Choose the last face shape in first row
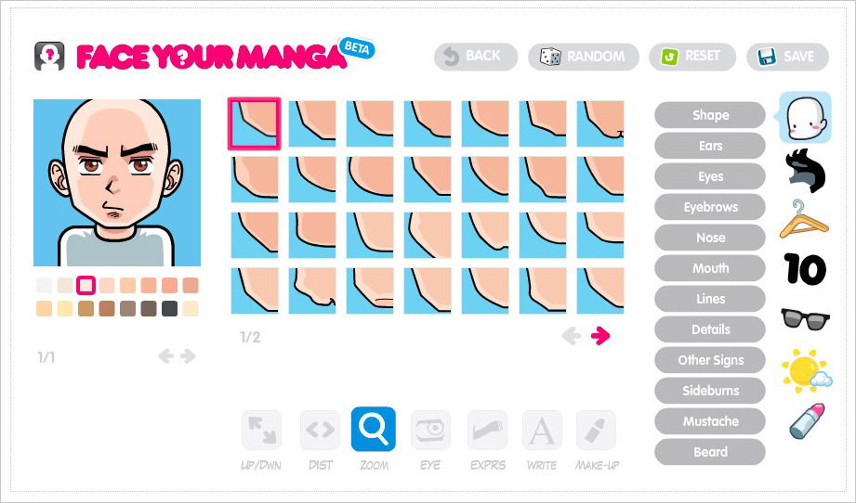This screenshot has width=856, height=503. [600, 123]
